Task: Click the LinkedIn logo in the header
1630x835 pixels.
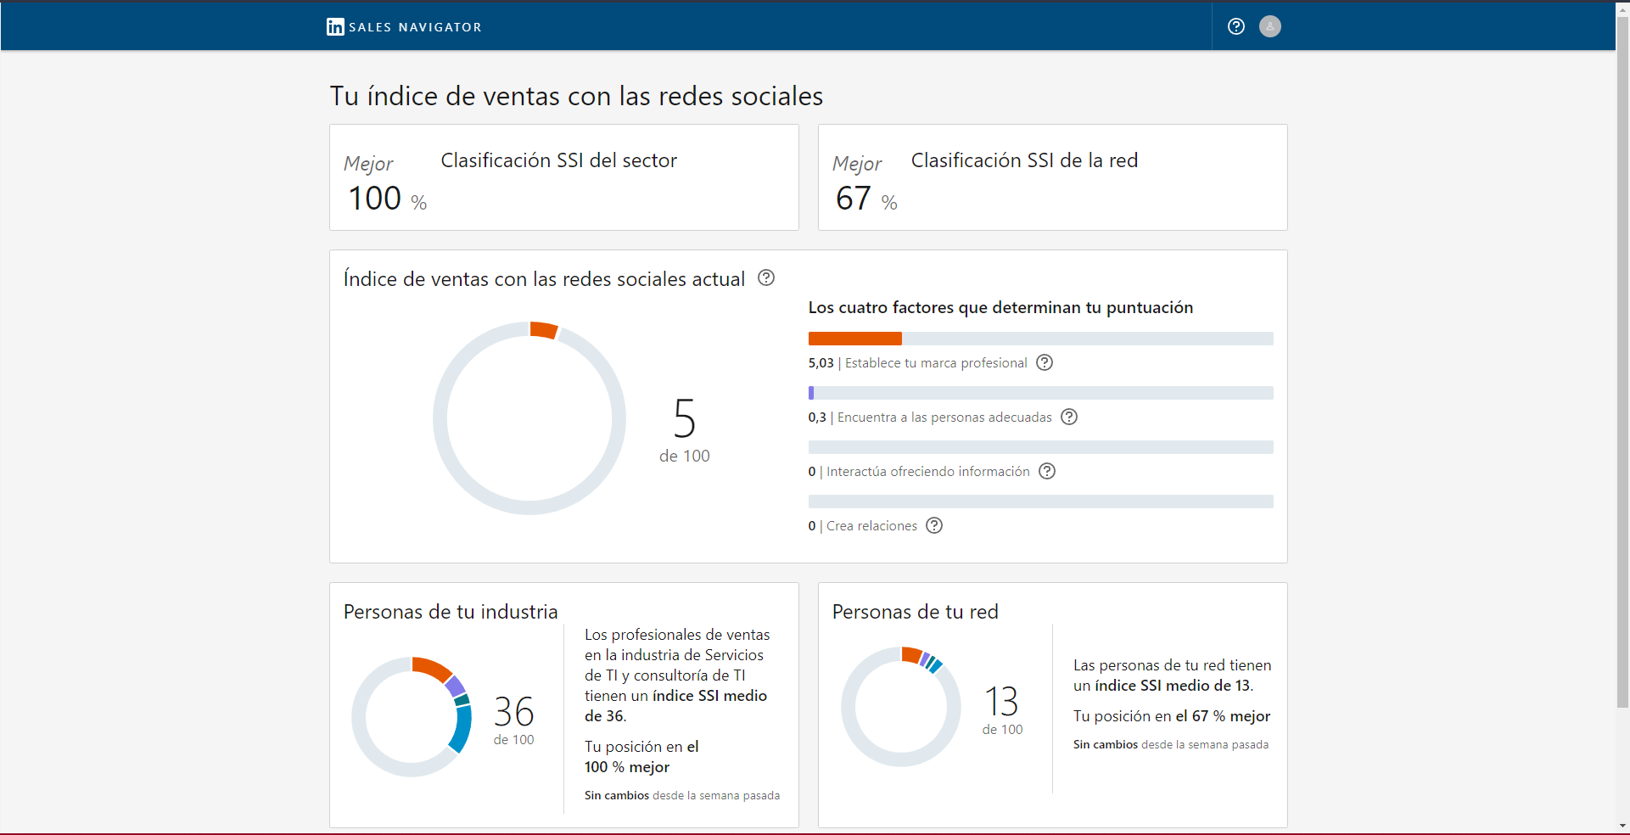Action: pyautogui.click(x=335, y=27)
